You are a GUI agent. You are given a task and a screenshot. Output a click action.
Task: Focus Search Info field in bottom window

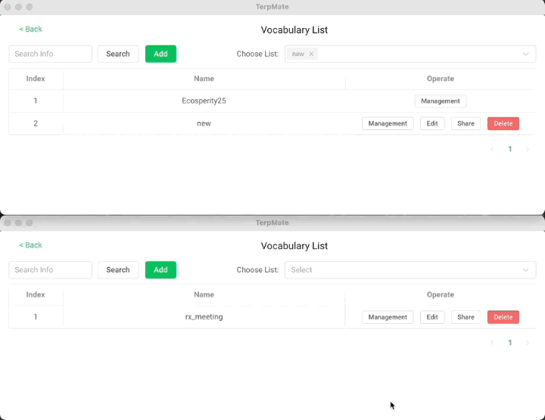click(x=51, y=270)
